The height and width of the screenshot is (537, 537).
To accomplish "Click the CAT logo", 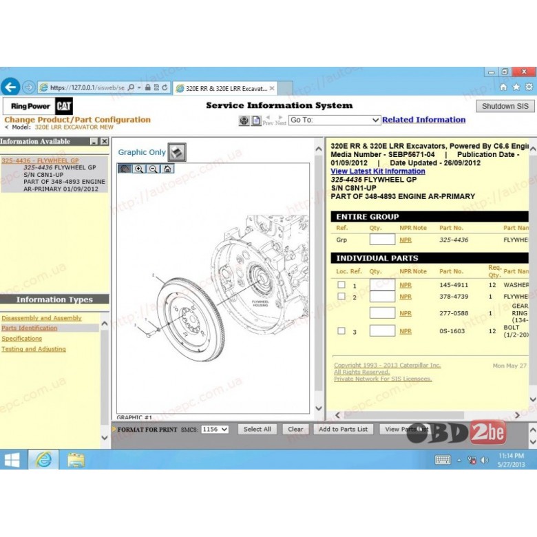I will (x=64, y=106).
